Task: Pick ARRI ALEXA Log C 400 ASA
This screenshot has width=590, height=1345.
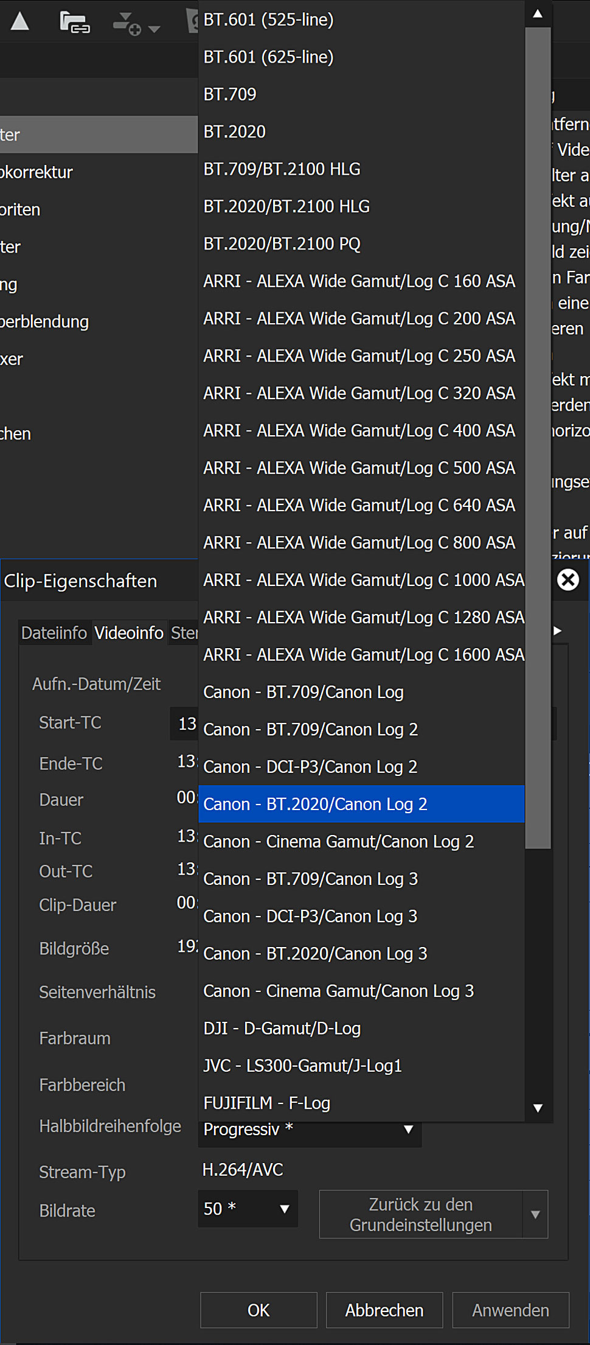Action: coord(361,431)
